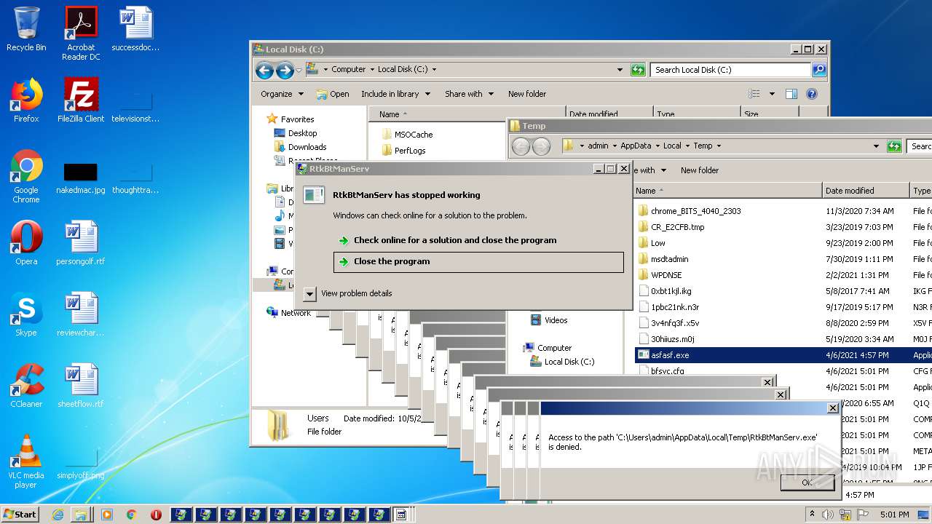Open VLC media player shortcut
The image size is (932, 524).
pos(26,461)
